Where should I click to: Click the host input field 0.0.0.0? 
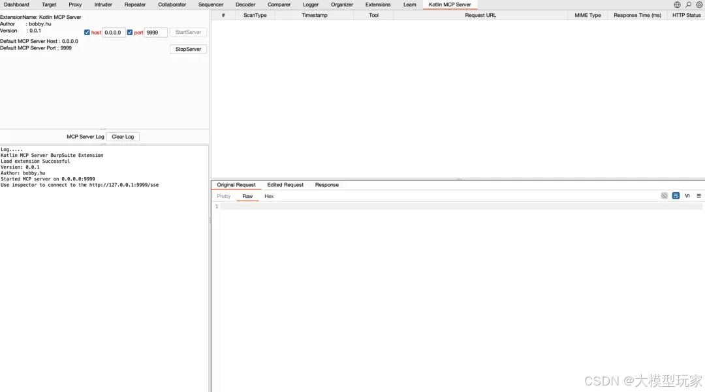pyautogui.click(x=114, y=33)
